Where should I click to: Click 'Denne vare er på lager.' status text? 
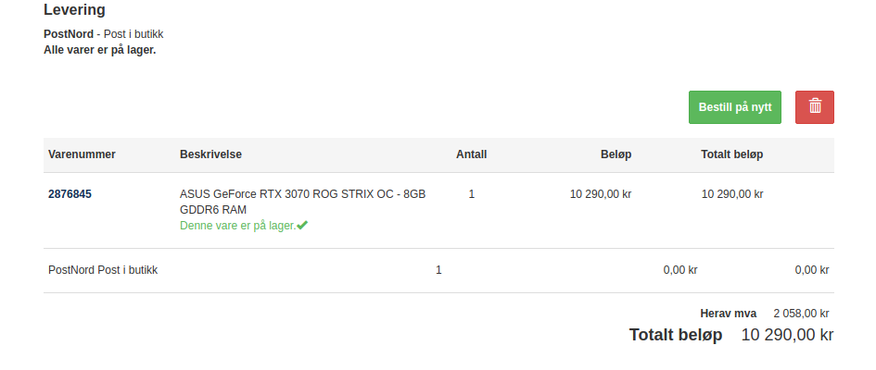tap(237, 226)
